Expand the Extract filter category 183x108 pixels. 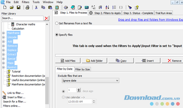coord(3,54)
